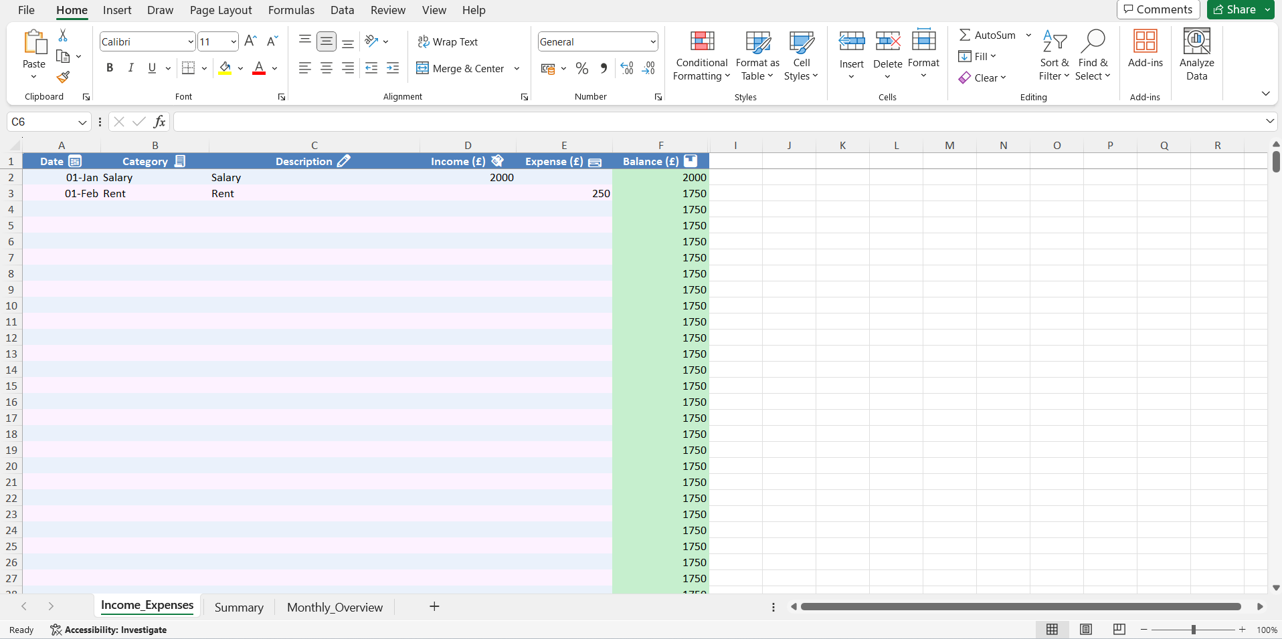The width and height of the screenshot is (1282, 639).
Task: Click the Analyze Data icon
Action: 1196,55
